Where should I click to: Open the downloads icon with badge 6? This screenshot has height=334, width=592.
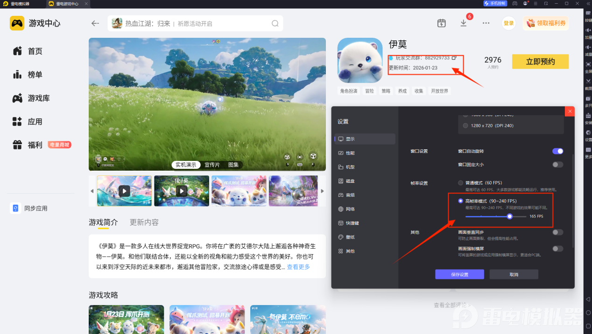click(x=464, y=23)
